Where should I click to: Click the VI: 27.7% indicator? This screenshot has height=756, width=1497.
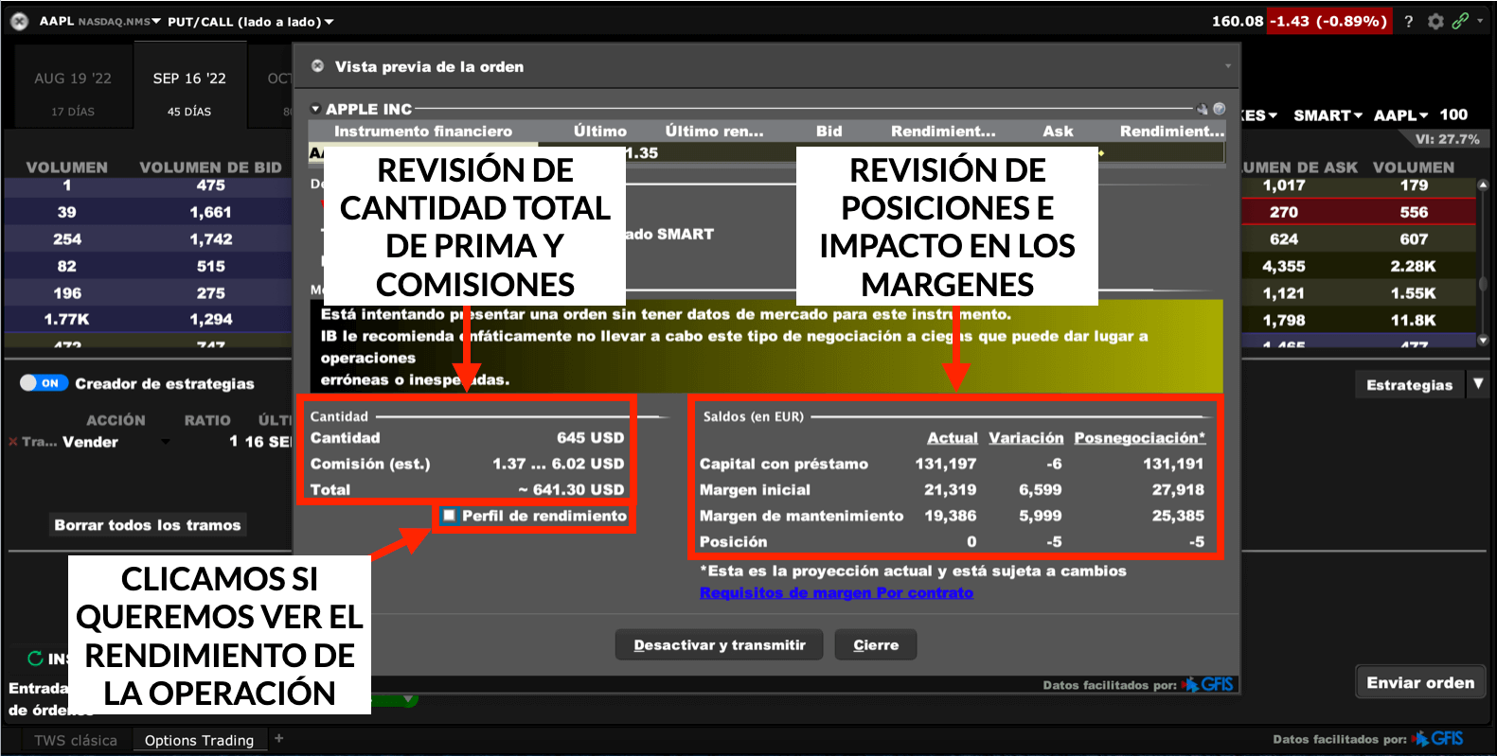pos(1447,139)
